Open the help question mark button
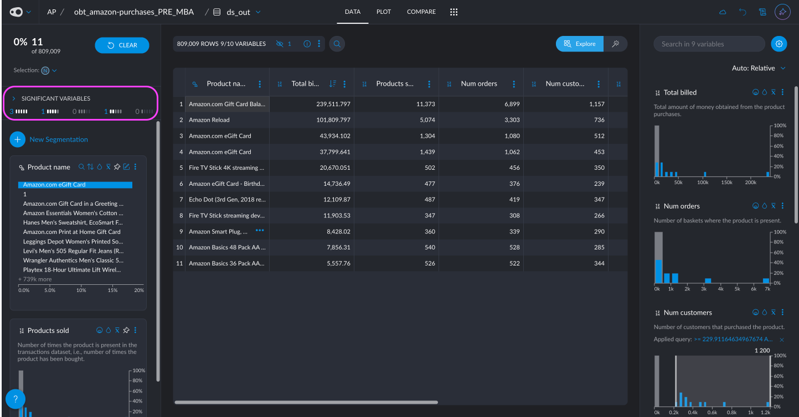799x417 pixels. pyautogui.click(x=16, y=399)
